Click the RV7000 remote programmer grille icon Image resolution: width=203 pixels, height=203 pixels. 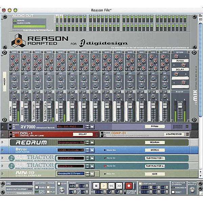tap(178, 127)
